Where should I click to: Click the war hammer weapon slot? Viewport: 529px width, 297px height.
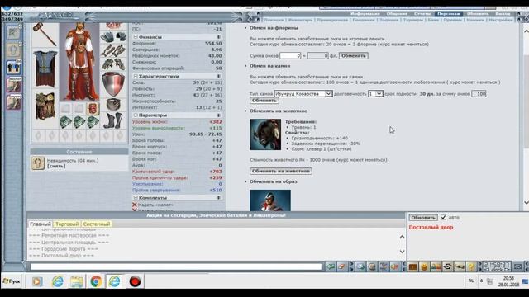(45, 35)
